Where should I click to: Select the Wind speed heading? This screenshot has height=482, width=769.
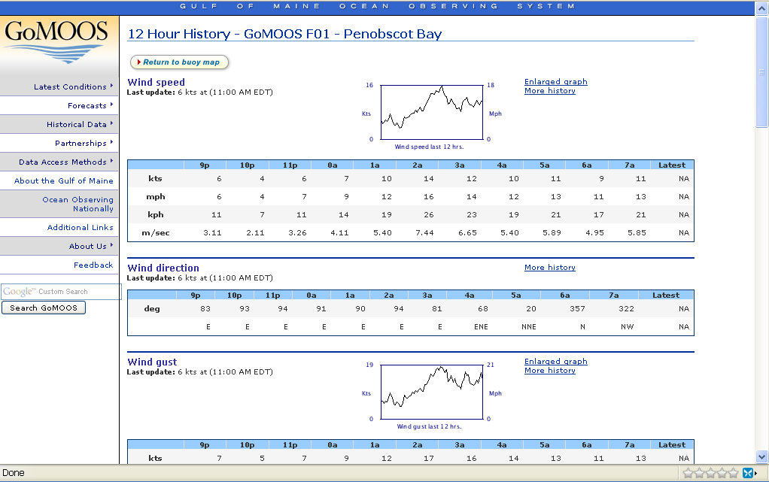coord(157,82)
